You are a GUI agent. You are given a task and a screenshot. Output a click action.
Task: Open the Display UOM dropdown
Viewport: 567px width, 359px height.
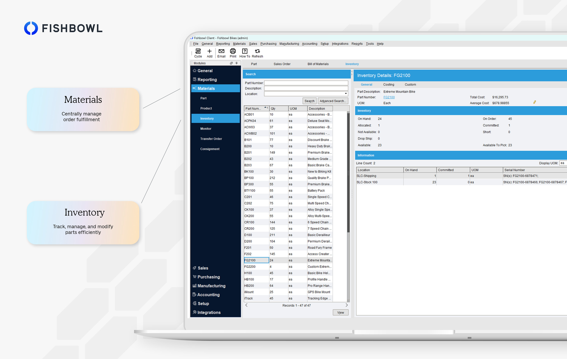point(563,163)
